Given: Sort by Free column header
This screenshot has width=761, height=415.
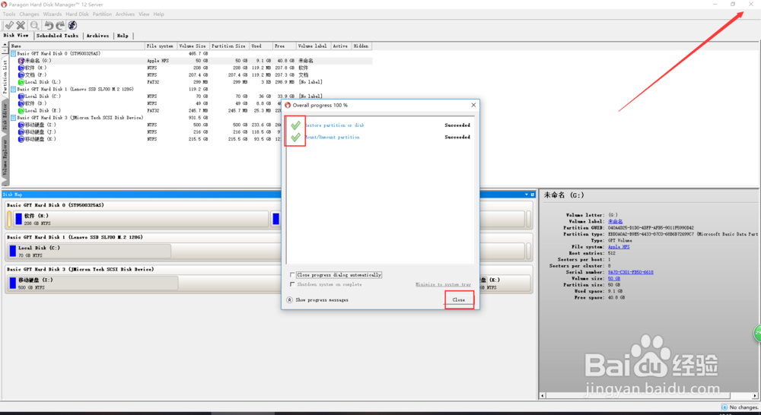Looking at the screenshot, I should click(x=285, y=46).
